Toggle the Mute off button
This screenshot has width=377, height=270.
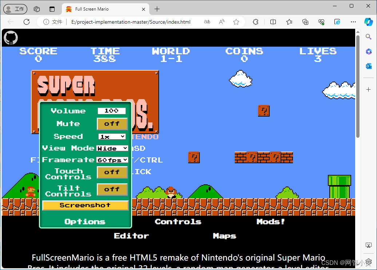[x=112, y=124]
